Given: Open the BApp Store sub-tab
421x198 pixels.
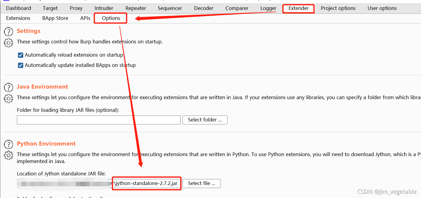Looking at the screenshot, I should (55, 18).
